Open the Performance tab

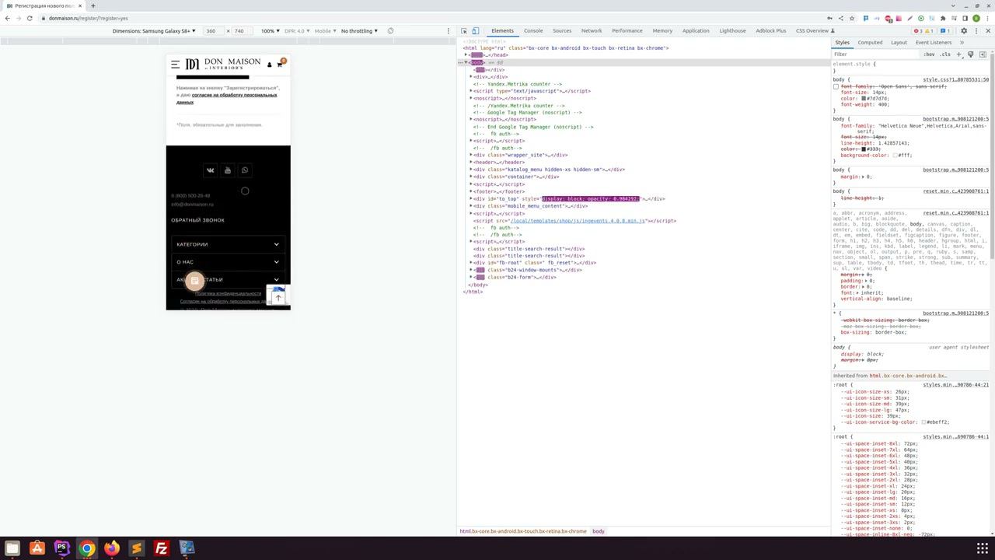click(627, 31)
